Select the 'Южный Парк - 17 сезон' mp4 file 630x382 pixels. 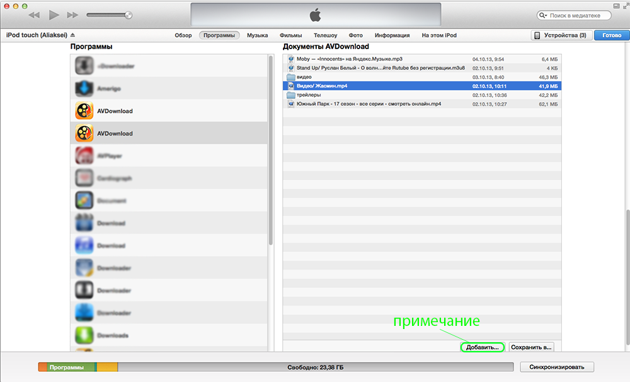pyautogui.click(x=422, y=104)
